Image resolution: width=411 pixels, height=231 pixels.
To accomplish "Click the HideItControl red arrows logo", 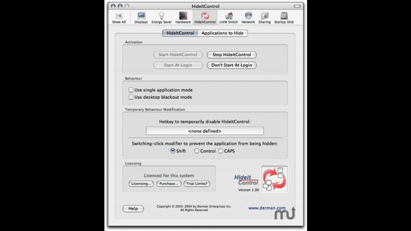I will pos(274,179).
